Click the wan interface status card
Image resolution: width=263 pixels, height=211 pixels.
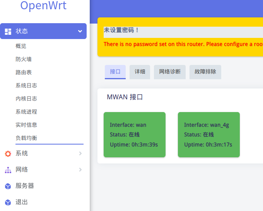[135, 134]
